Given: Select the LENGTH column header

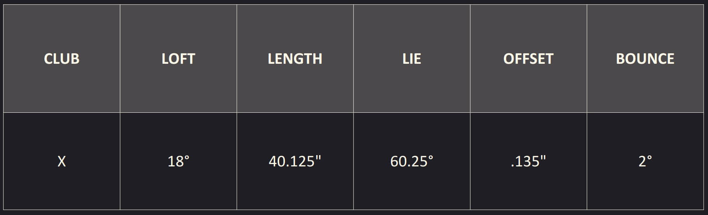Looking at the screenshot, I should [x=295, y=59].
